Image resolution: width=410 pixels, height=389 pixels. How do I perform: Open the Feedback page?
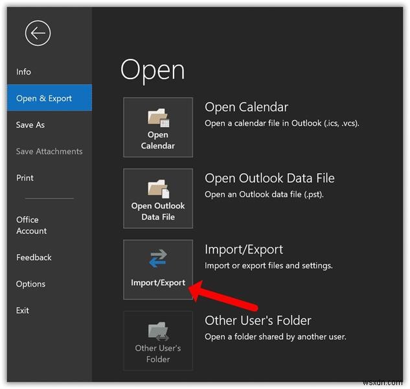[x=34, y=257]
